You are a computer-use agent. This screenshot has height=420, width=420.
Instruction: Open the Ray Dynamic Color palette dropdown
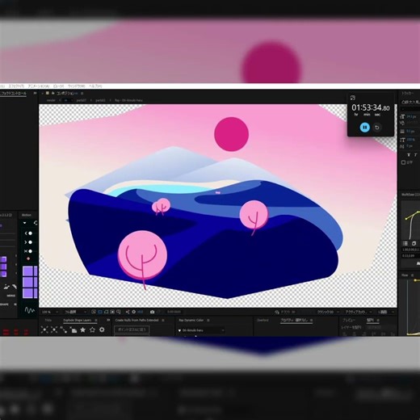(x=201, y=330)
